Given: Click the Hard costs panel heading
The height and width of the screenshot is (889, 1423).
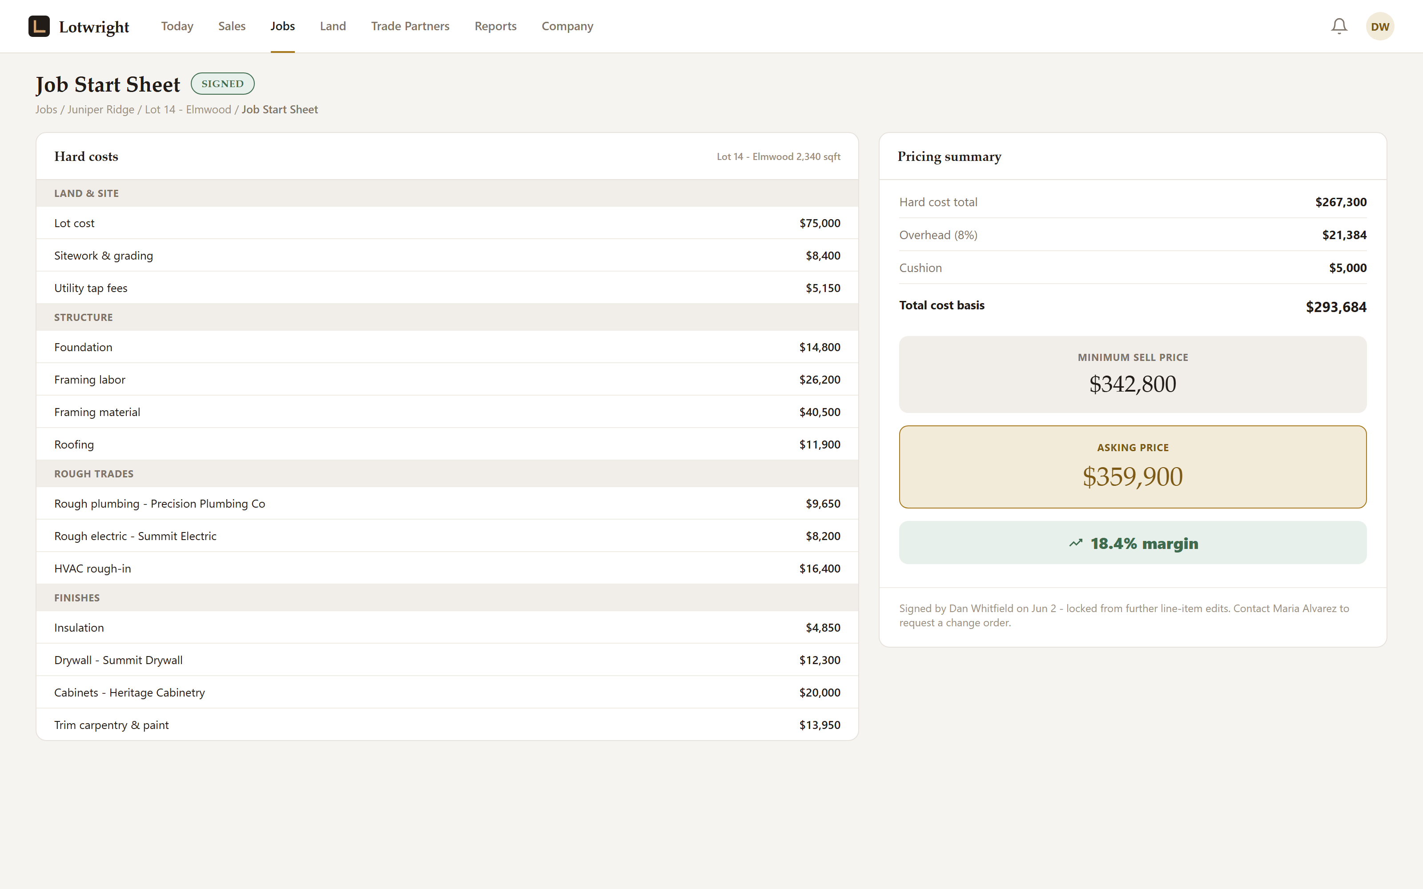Looking at the screenshot, I should [x=86, y=156].
